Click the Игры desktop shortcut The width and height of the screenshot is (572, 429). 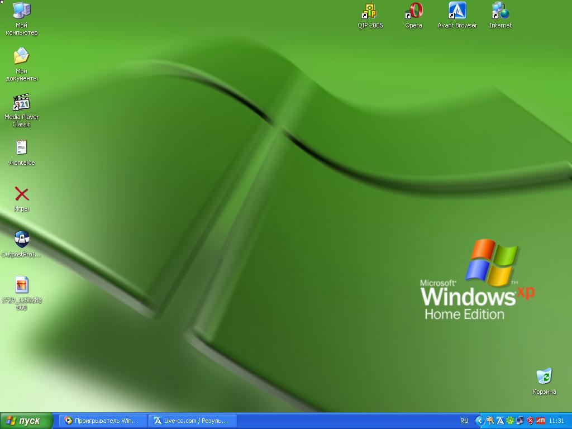21,194
